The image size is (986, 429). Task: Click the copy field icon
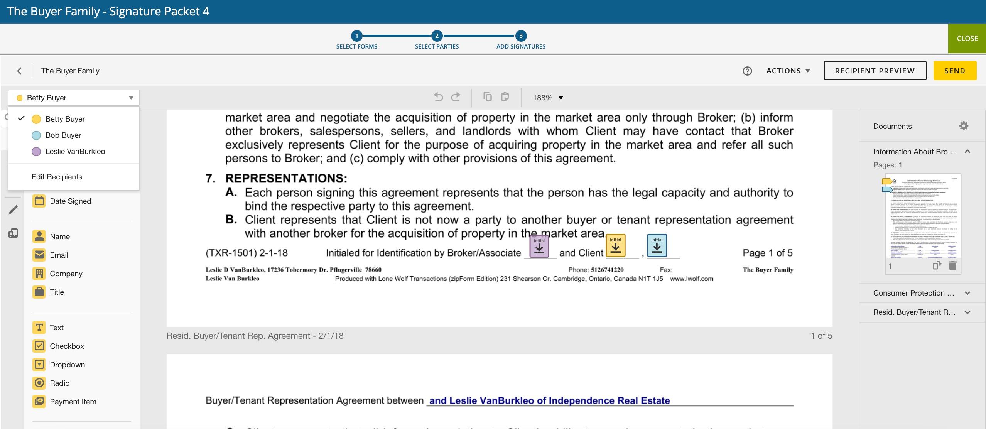488,97
